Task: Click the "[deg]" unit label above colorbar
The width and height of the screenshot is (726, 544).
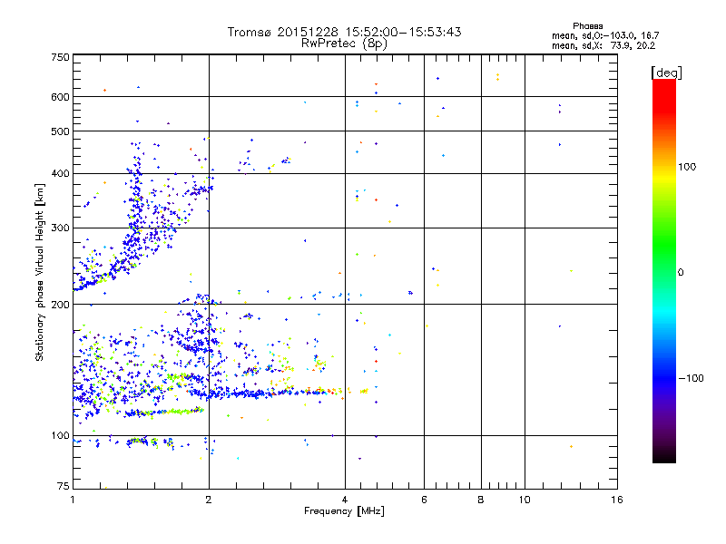Action: pos(666,73)
